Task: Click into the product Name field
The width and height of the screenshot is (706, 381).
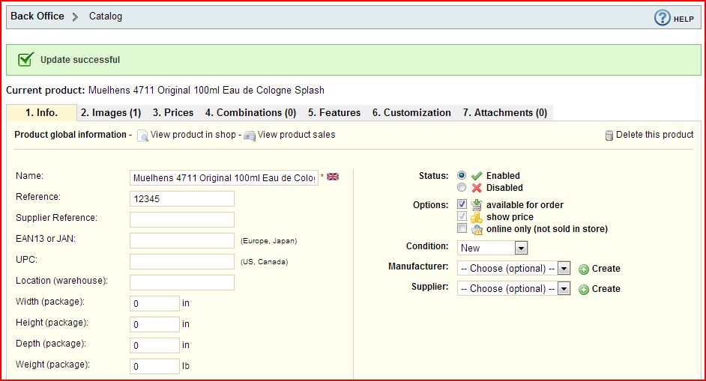Action: 224,177
